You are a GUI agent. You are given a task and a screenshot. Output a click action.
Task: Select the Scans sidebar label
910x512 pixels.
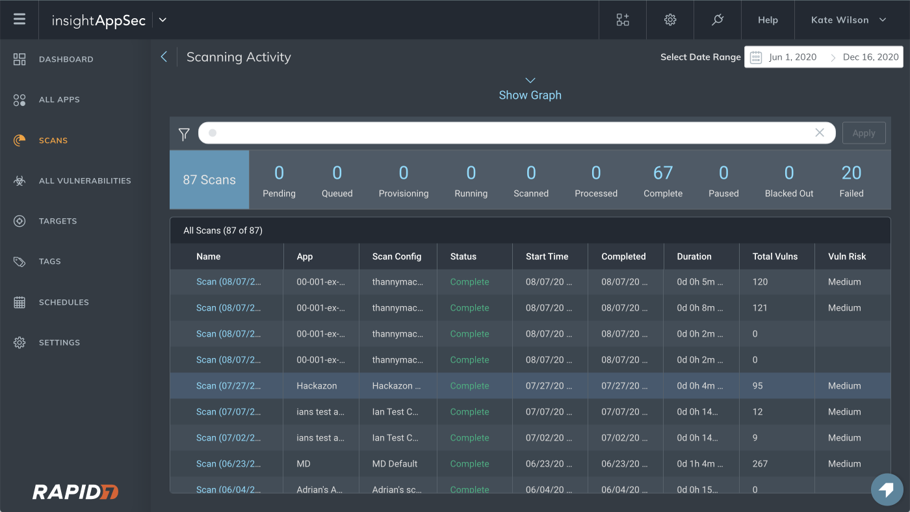click(x=53, y=140)
